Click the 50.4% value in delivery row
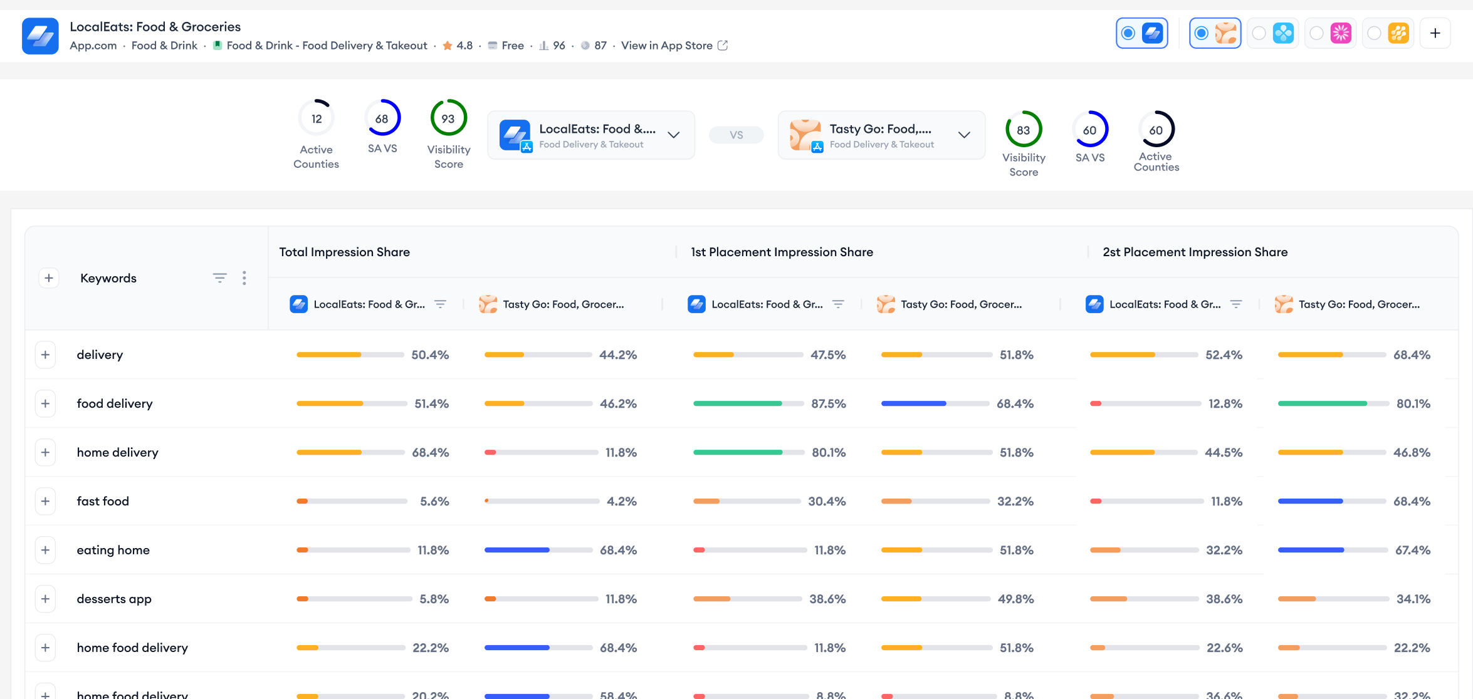Viewport: 1473px width, 699px height. coord(430,355)
